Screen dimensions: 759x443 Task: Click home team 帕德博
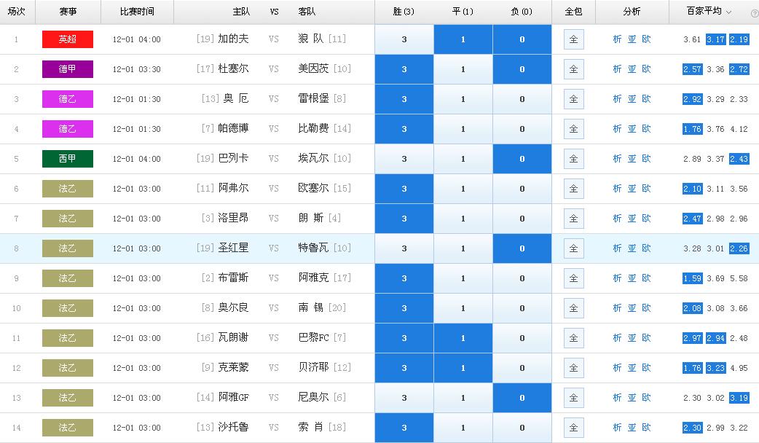233,128
